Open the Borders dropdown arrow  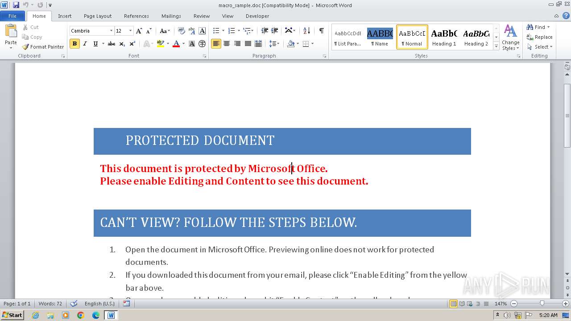(312, 44)
